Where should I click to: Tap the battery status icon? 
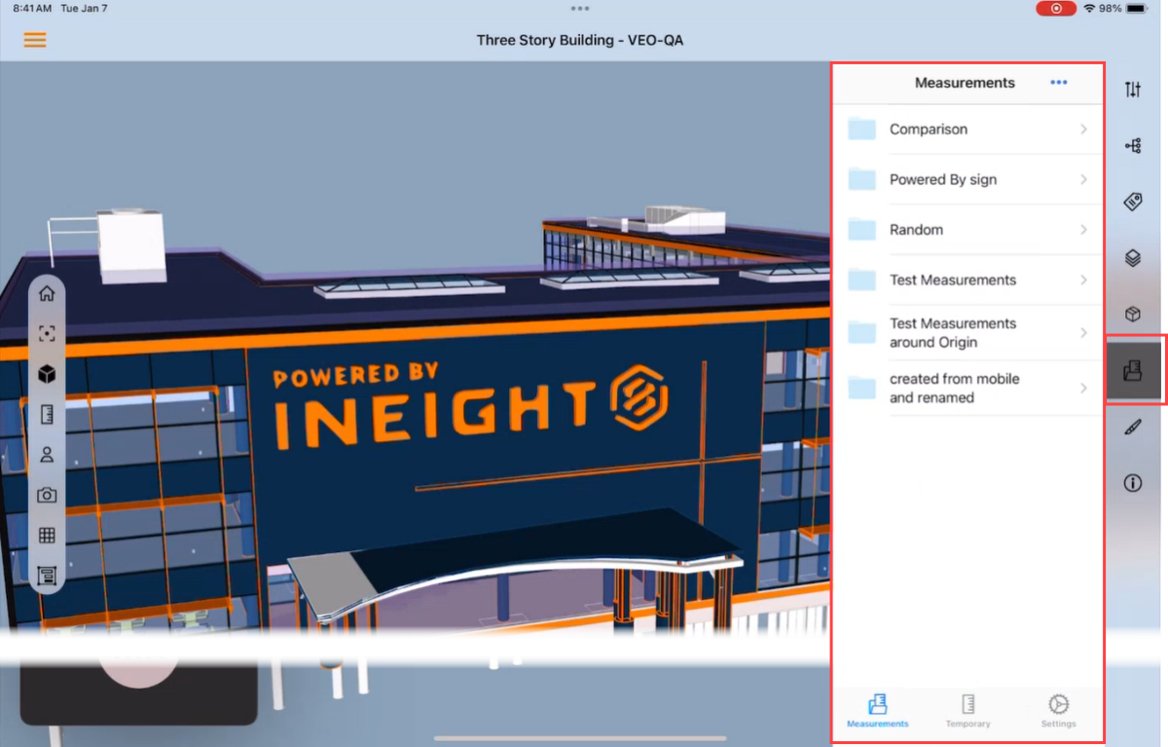click(x=1137, y=9)
